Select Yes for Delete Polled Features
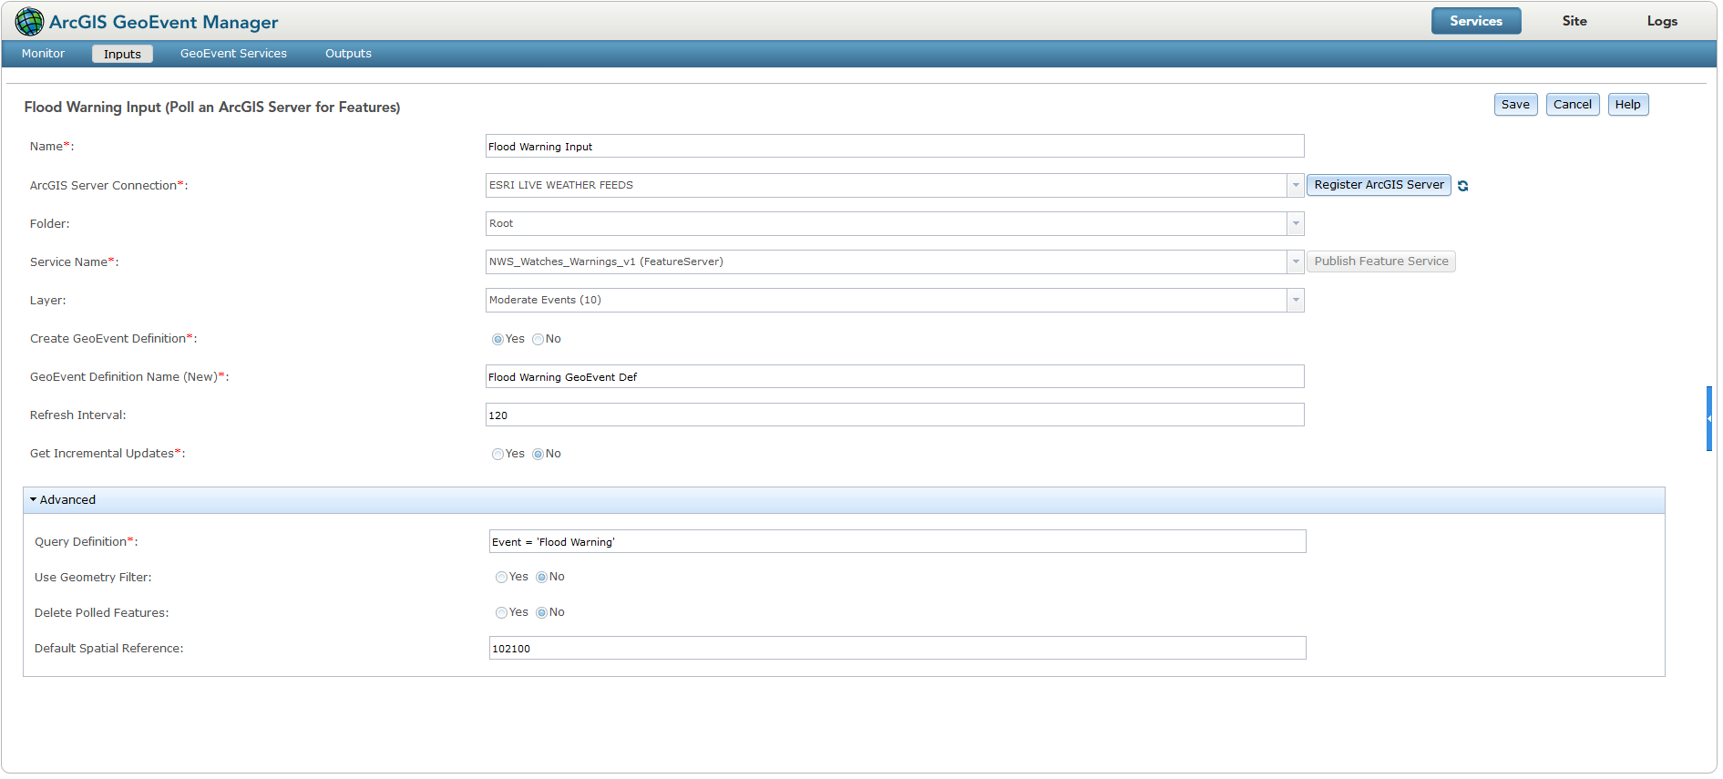The height and width of the screenshot is (779, 1723). point(501,613)
